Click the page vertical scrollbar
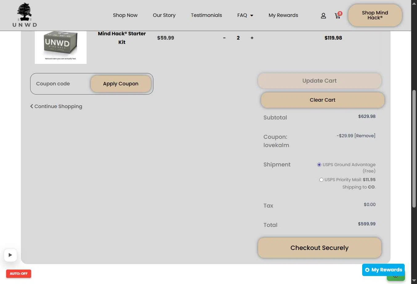417x284 pixels. (x=414, y=149)
